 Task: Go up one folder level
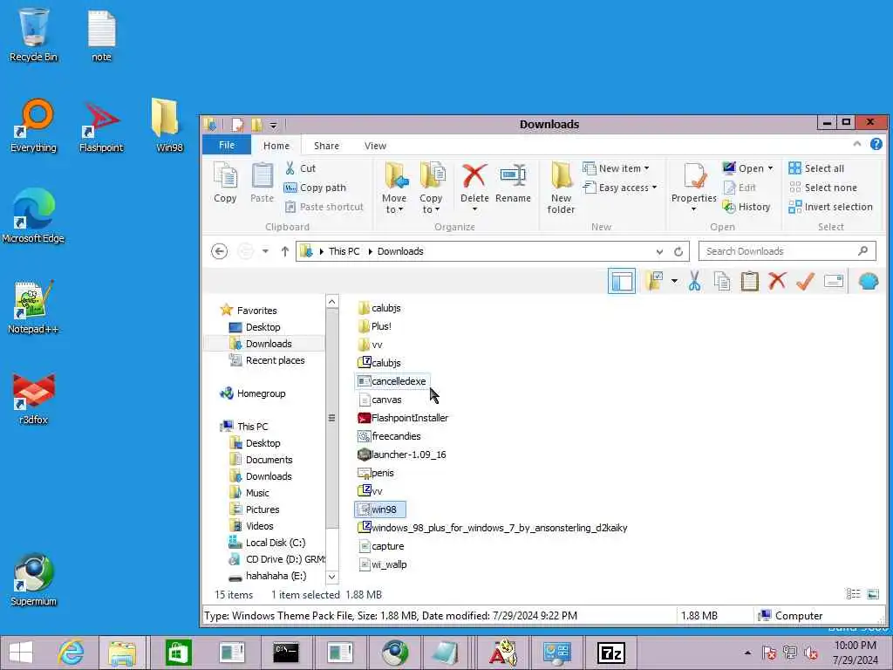point(285,251)
